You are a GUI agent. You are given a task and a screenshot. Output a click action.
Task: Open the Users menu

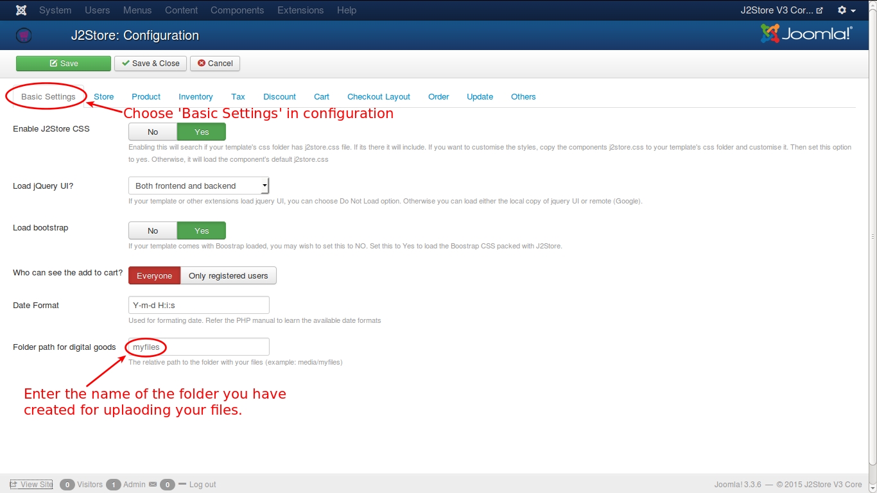(98, 10)
